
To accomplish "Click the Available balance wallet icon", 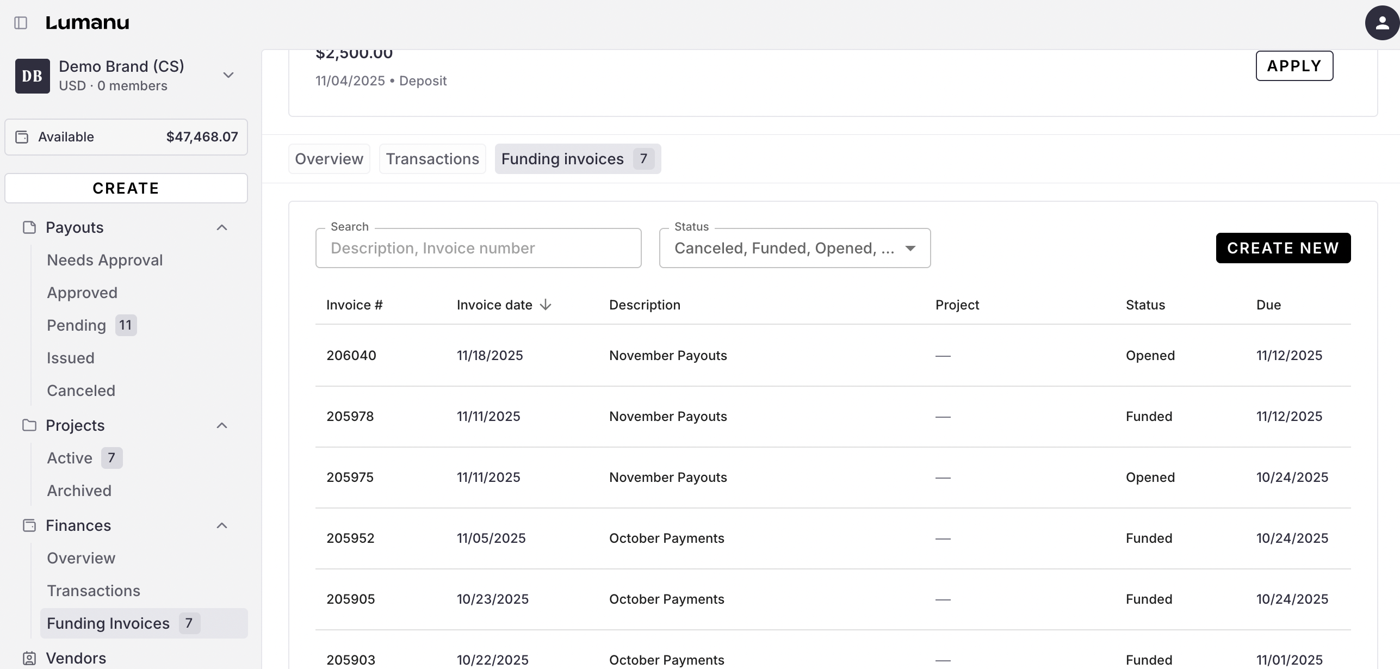I will tap(22, 137).
